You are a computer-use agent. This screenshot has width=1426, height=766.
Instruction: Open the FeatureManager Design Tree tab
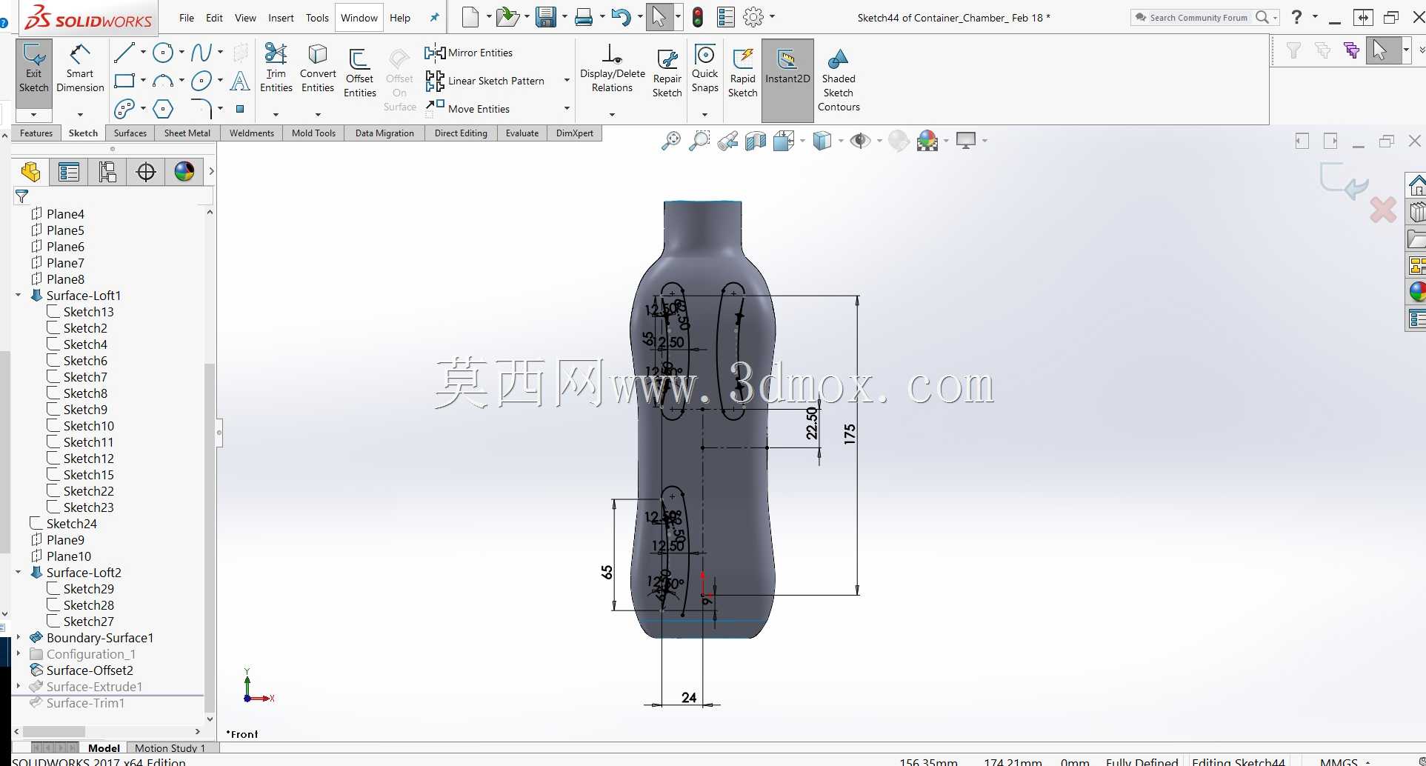coord(30,173)
